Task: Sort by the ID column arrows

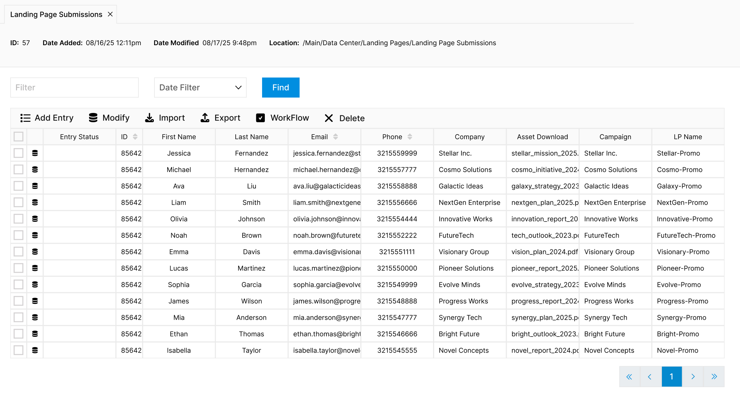Action: [x=135, y=137]
